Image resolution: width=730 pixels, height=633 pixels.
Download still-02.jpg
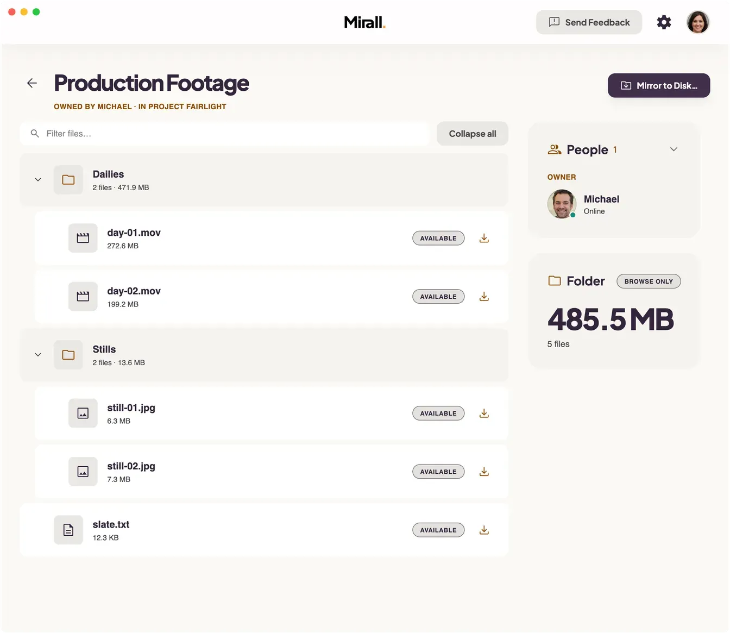coord(484,472)
